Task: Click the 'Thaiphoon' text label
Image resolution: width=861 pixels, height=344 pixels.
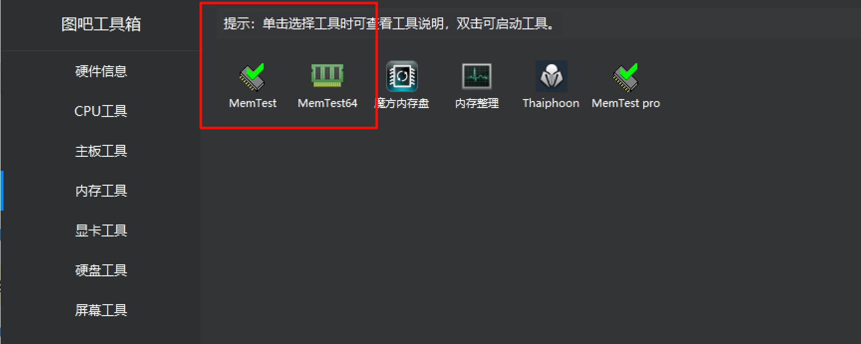Action: (x=551, y=103)
